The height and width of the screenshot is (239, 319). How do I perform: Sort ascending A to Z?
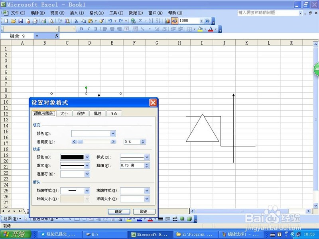(x=151, y=21)
